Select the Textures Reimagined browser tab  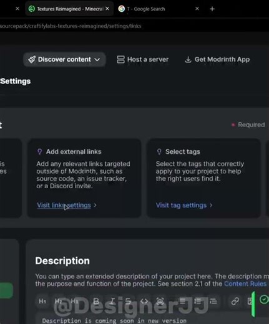point(69,9)
